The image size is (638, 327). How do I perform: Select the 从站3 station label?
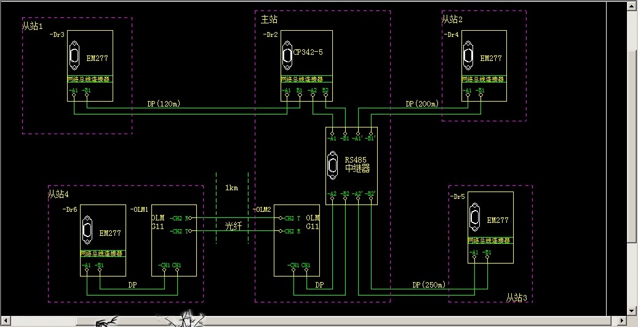516,298
